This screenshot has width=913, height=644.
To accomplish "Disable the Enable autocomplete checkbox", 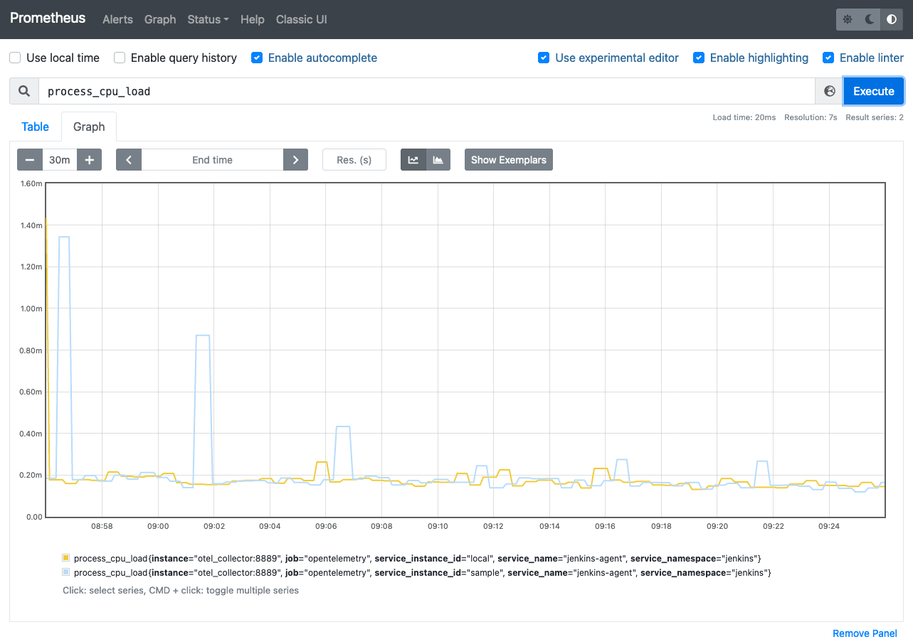I will [256, 58].
